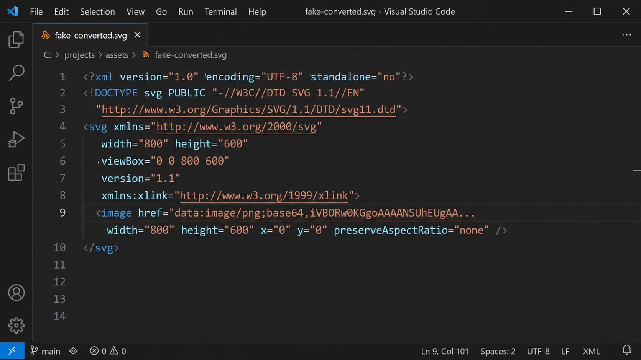Open the svg11.dtd URL link on line 3

(x=248, y=110)
